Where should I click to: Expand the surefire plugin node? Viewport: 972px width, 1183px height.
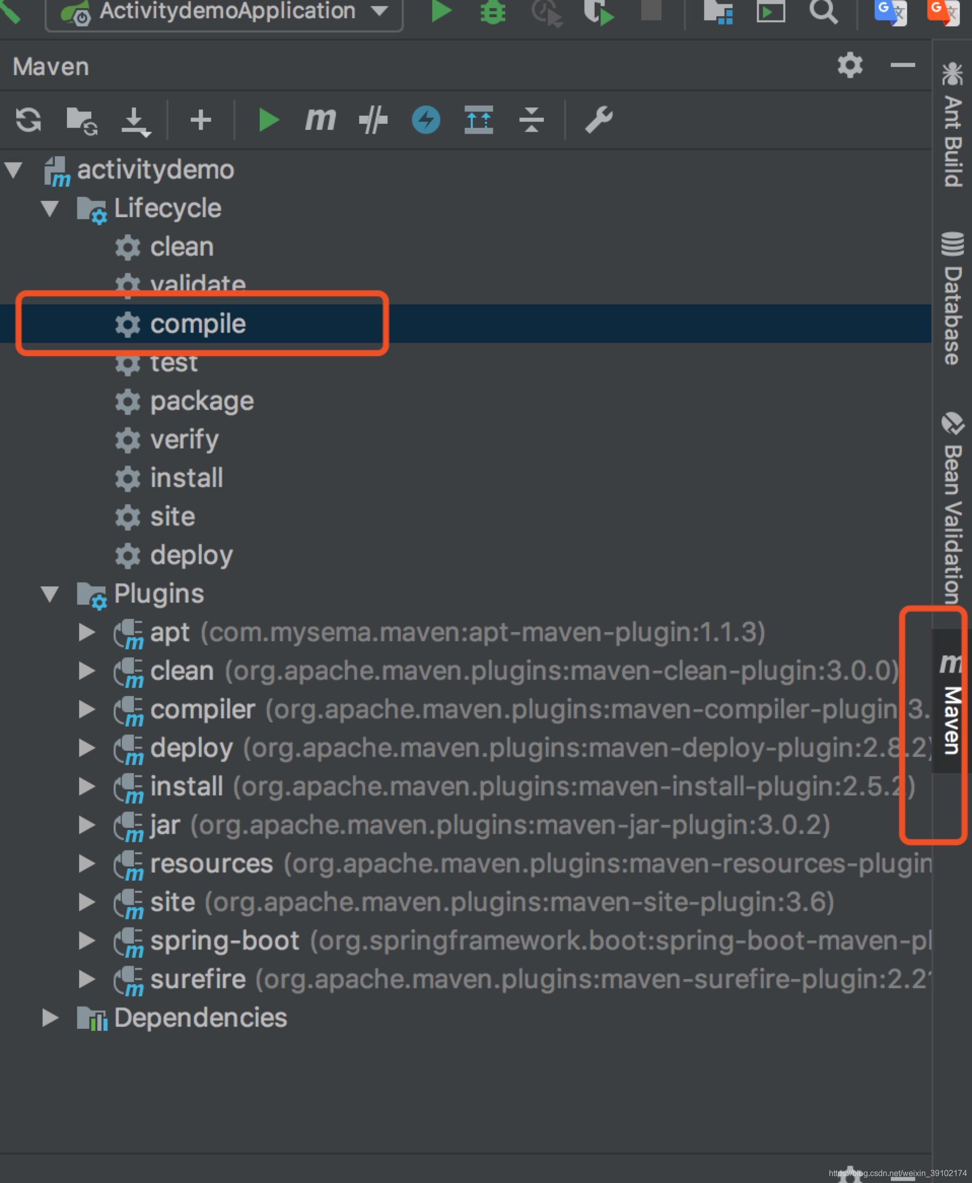coord(86,979)
